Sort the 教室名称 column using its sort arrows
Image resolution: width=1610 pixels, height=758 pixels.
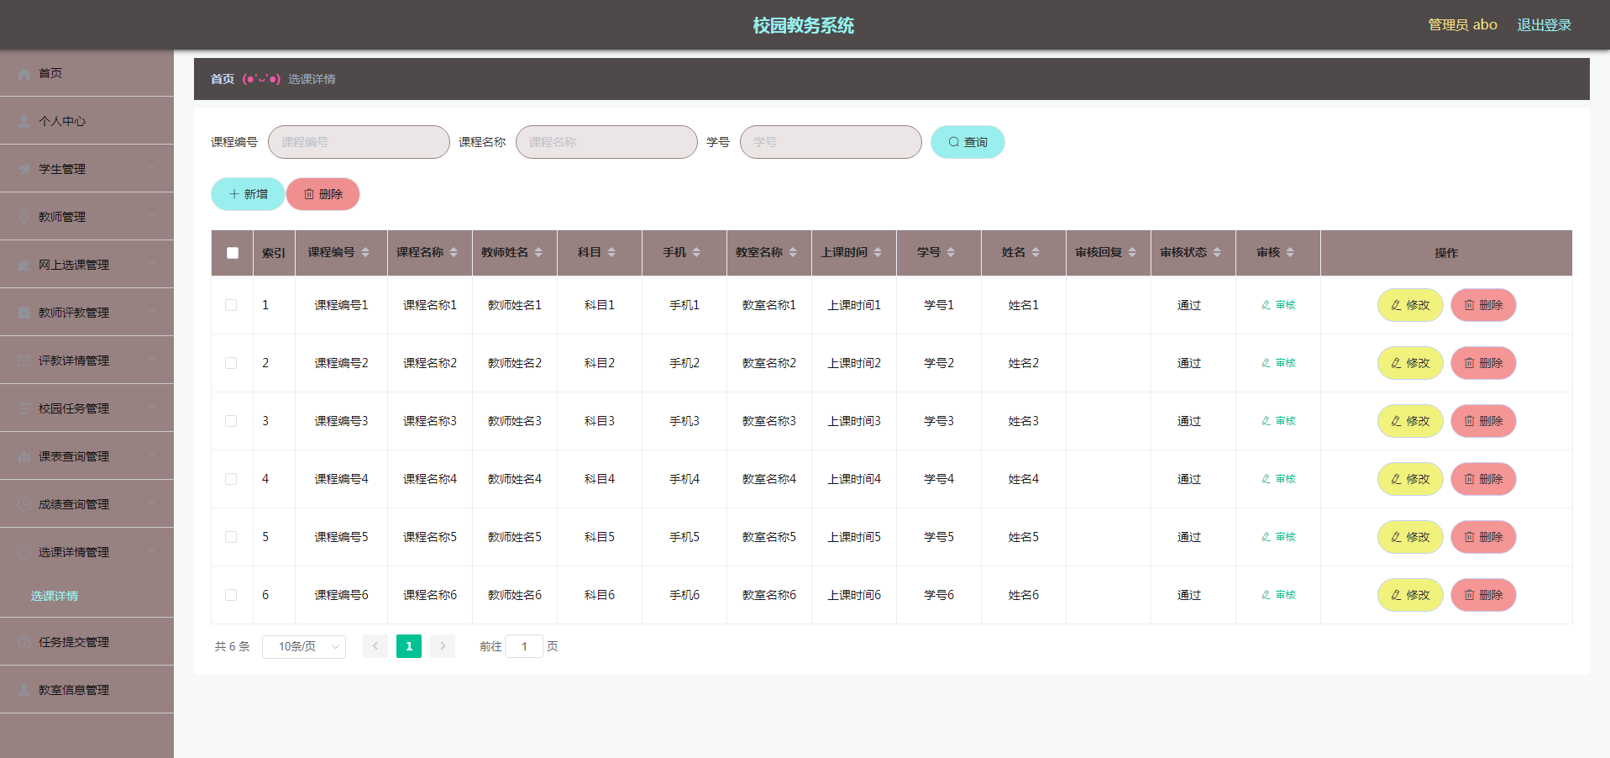[793, 253]
